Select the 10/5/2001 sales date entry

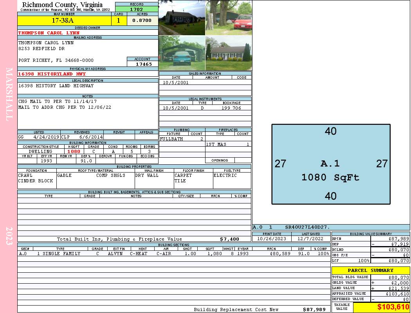175,83
